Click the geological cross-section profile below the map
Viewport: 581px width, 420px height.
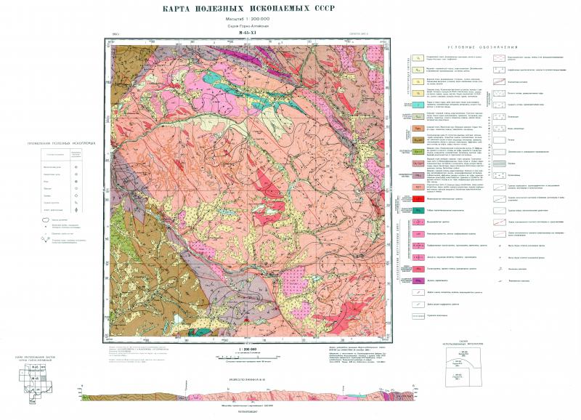coord(248,396)
